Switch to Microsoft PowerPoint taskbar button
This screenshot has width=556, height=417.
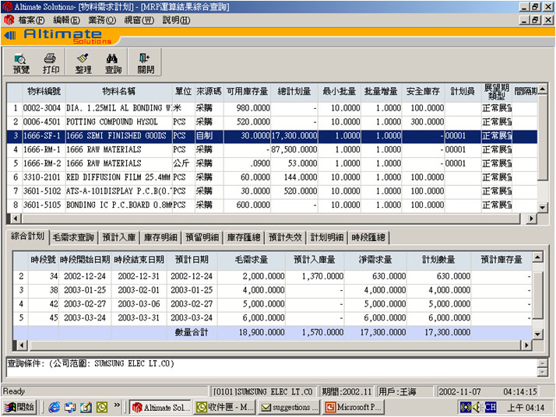click(352, 407)
